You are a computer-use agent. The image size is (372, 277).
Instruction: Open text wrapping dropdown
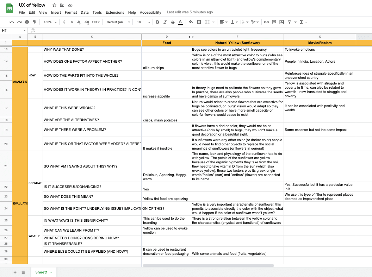244,22
